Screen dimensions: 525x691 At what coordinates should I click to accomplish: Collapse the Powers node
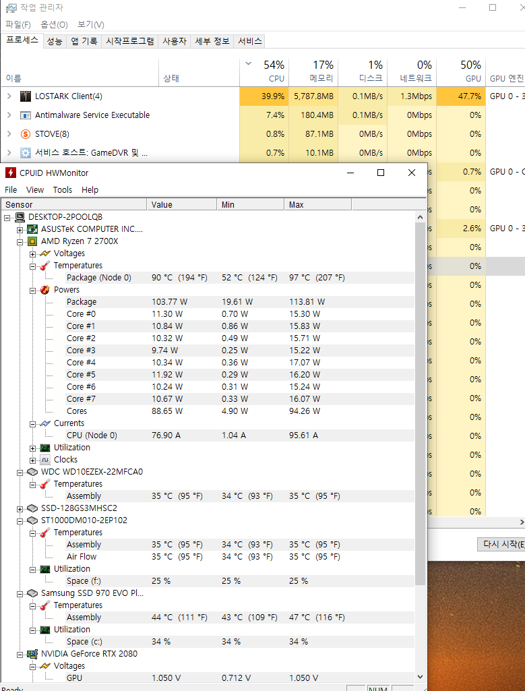click(x=32, y=291)
